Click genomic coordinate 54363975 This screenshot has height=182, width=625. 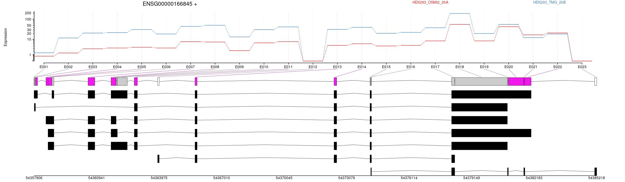click(x=159, y=178)
